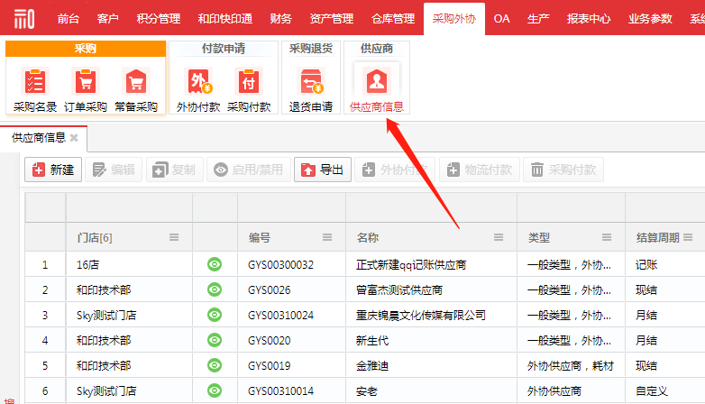Viewport: 705px width, 404px height.
Task: Open the 供应商信息 supplier info icon
Action: pyautogui.click(x=376, y=83)
